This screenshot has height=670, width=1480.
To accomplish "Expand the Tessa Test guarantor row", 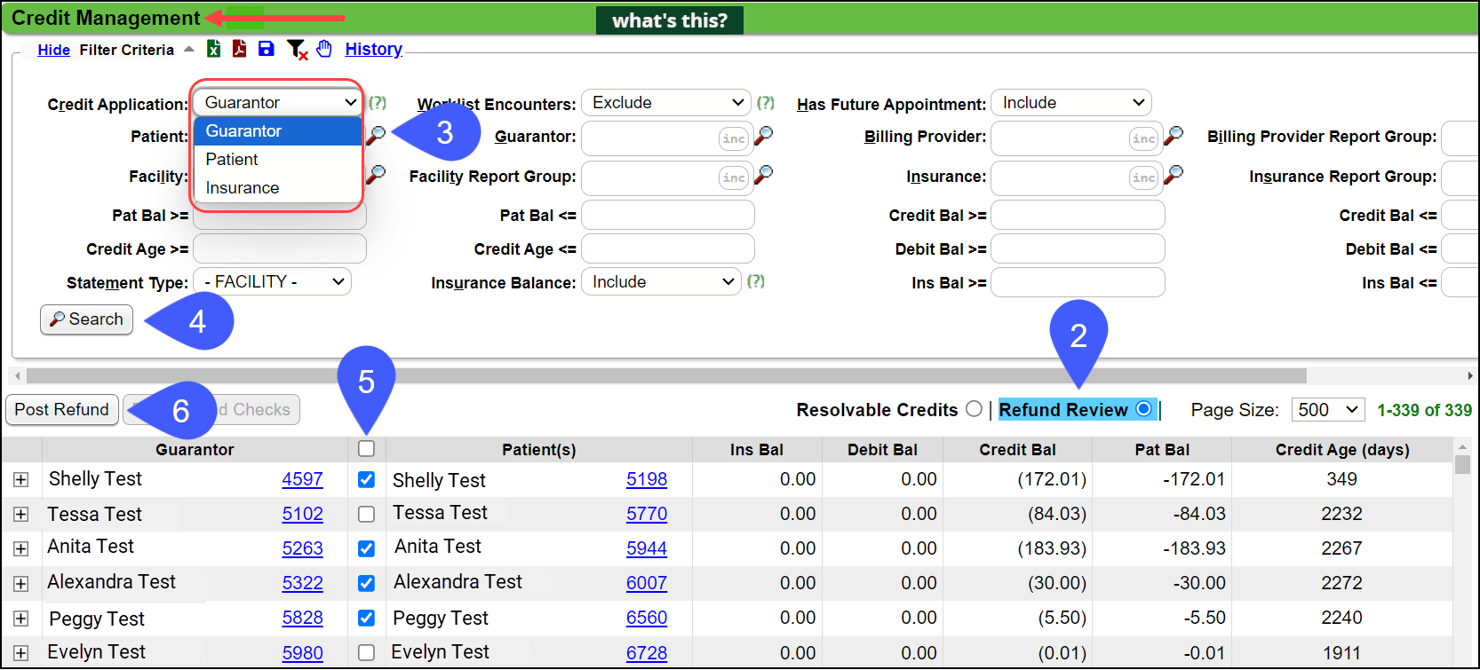I will coord(21,515).
